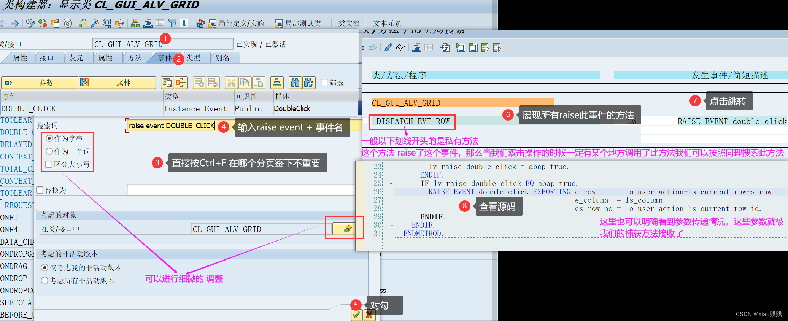Switch to the 方法 tab
The image size is (788, 321).
point(135,58)
